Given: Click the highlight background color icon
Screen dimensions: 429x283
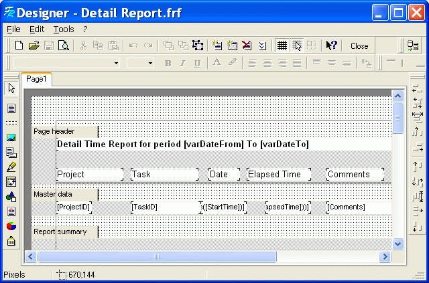Looking at the screenshot, I should point(232,63).
